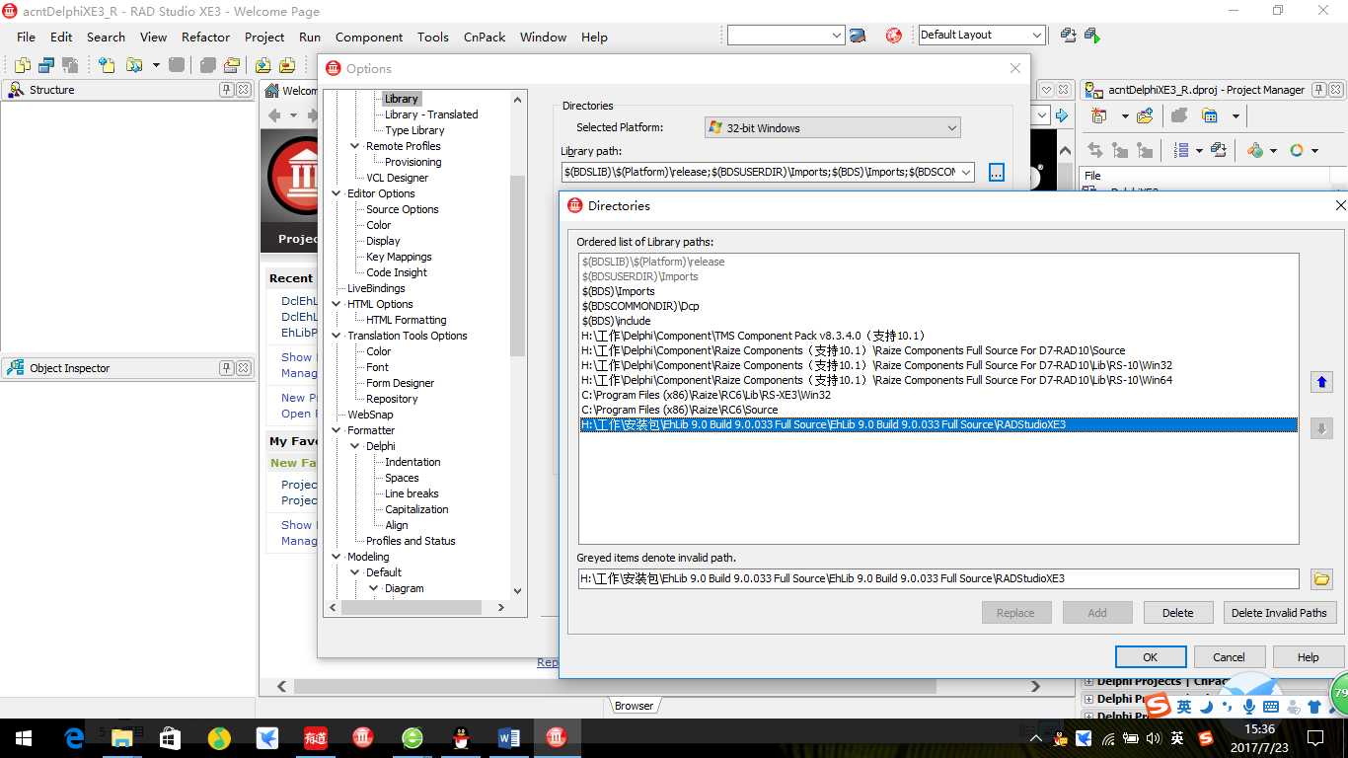
Task: Collapse the Modeling tree node
Action: coord(337,557)
